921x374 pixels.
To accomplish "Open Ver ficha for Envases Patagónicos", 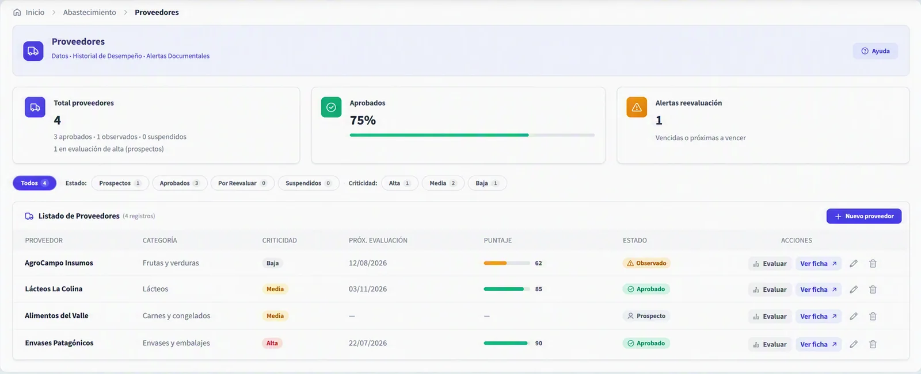I will point(819,344).
